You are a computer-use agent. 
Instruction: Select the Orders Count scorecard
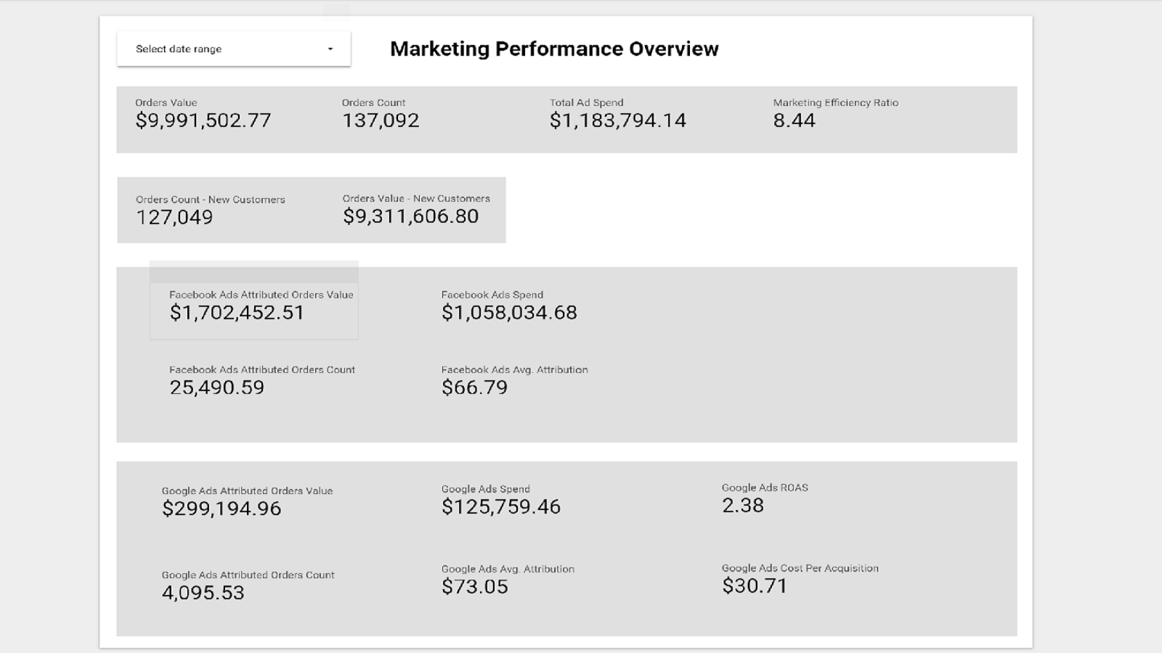[381, 115]
